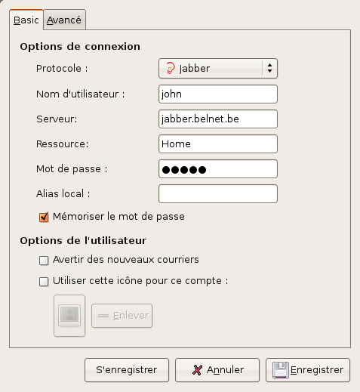Click the S'enregistrer button

[127, 370]
